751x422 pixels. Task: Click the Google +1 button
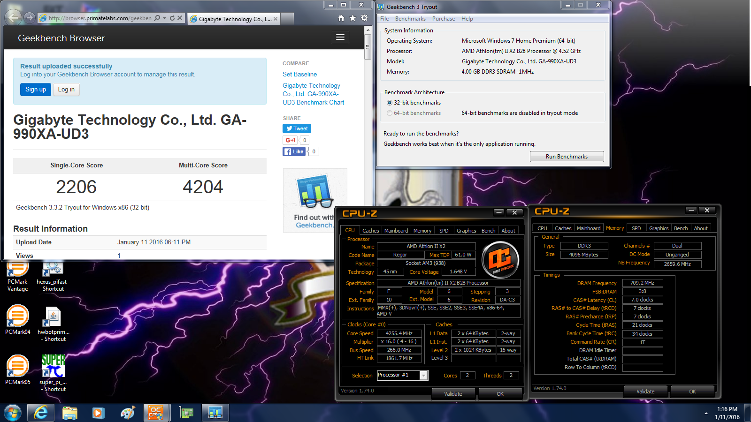[x=291, y=140]
